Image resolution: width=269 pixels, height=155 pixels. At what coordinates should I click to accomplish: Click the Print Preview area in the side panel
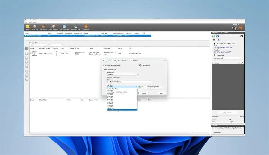click(227, 87)
